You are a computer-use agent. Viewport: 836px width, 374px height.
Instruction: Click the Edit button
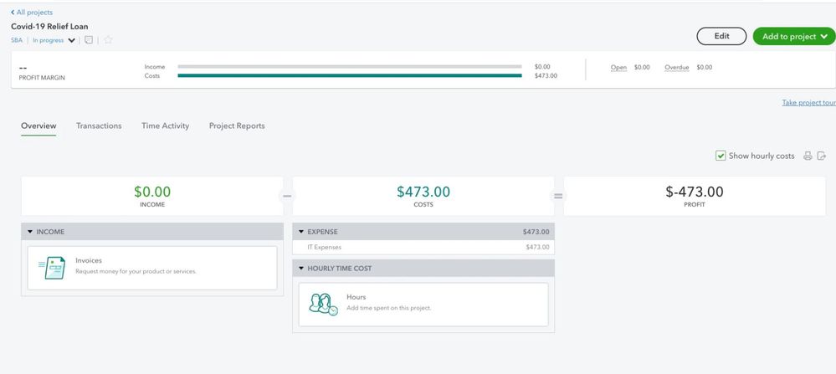coord(721,37)
